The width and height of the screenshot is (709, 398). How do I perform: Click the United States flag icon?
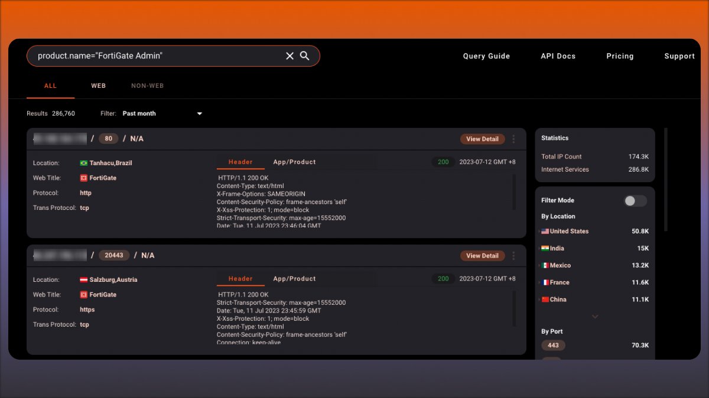pos(545,232)
